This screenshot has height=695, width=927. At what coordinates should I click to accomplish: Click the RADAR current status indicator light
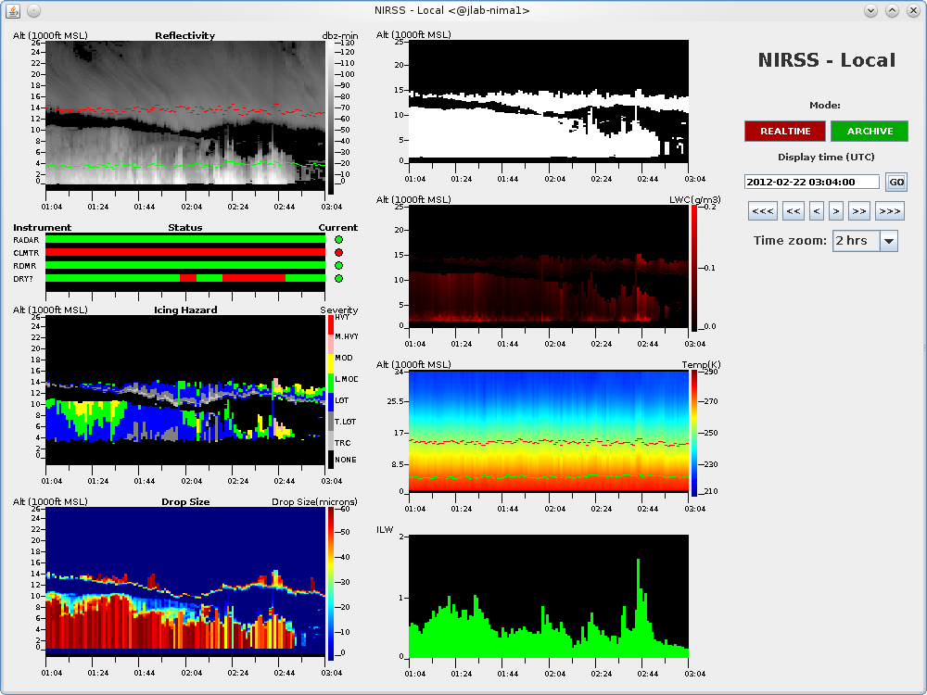(338, 240)
